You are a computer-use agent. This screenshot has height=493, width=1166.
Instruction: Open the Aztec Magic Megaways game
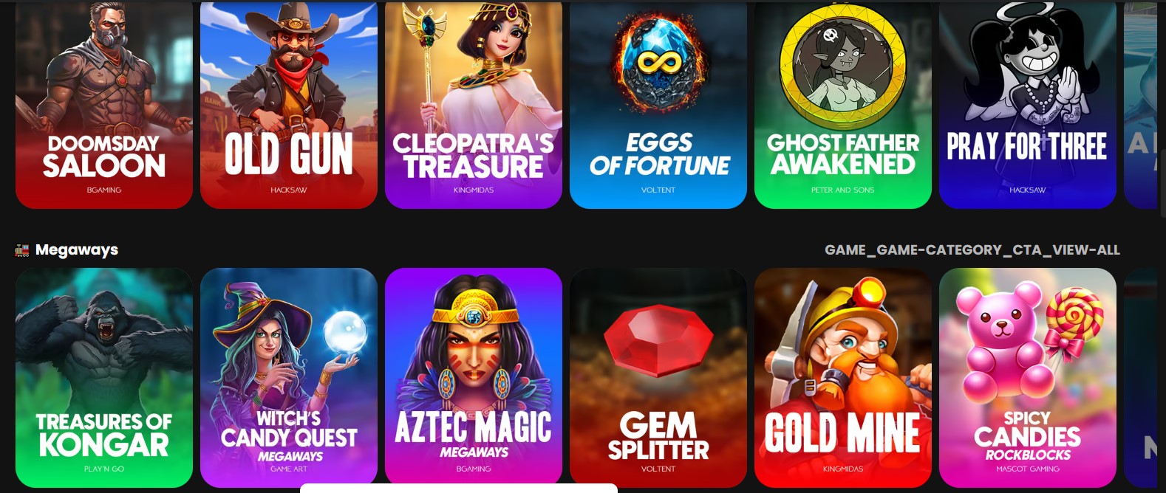pos(474,377)
